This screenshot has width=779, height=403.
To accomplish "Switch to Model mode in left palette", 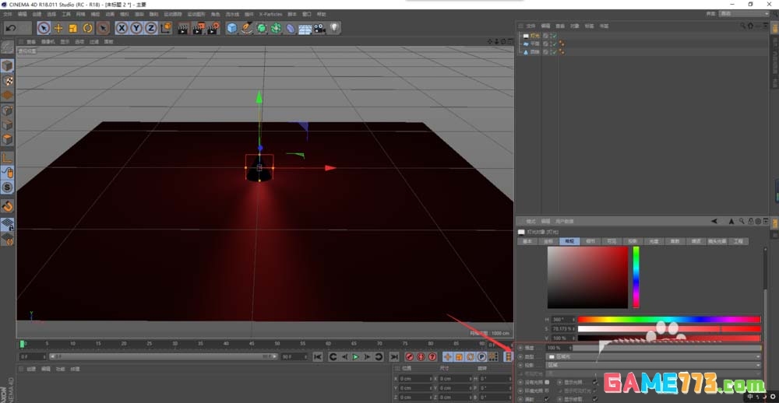I will [x=8, y=65].
